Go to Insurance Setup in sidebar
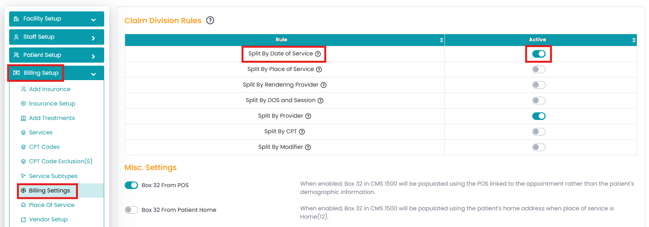The height and width of the screenshot is (227, 649). coord(52,104)
